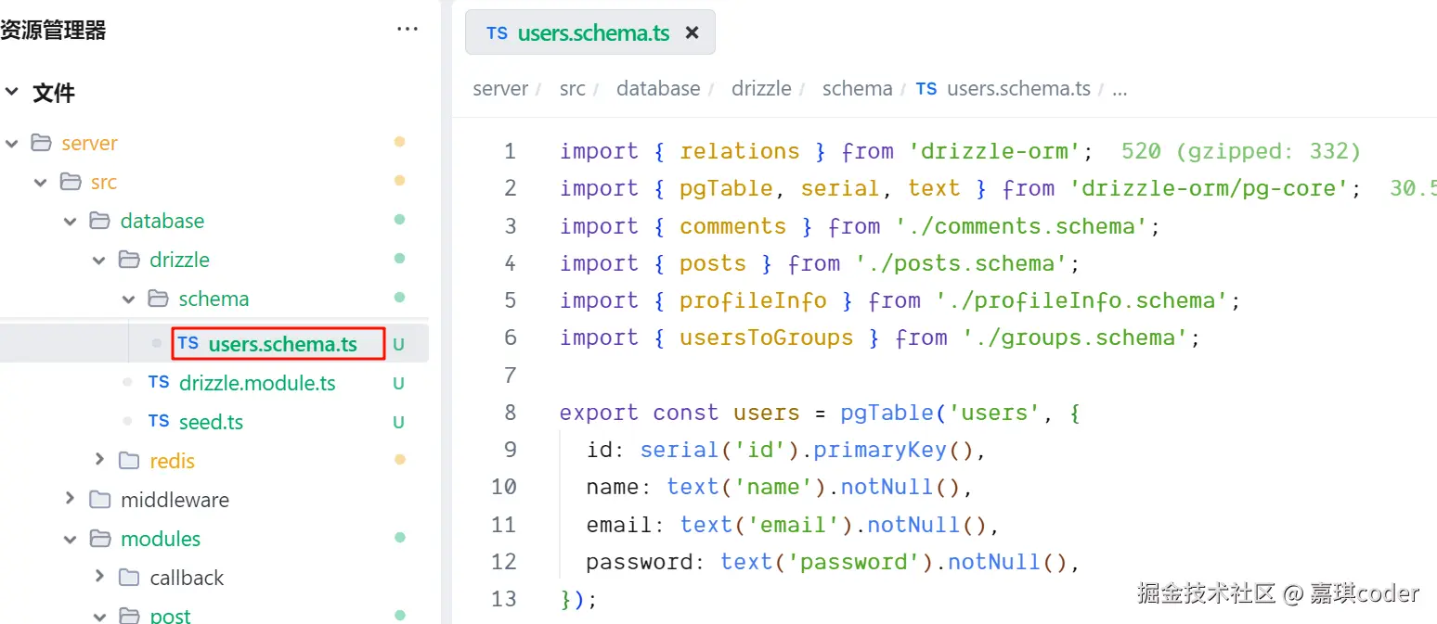
Task: Collapse the 文件 section chevron
Action: (11, 92)
